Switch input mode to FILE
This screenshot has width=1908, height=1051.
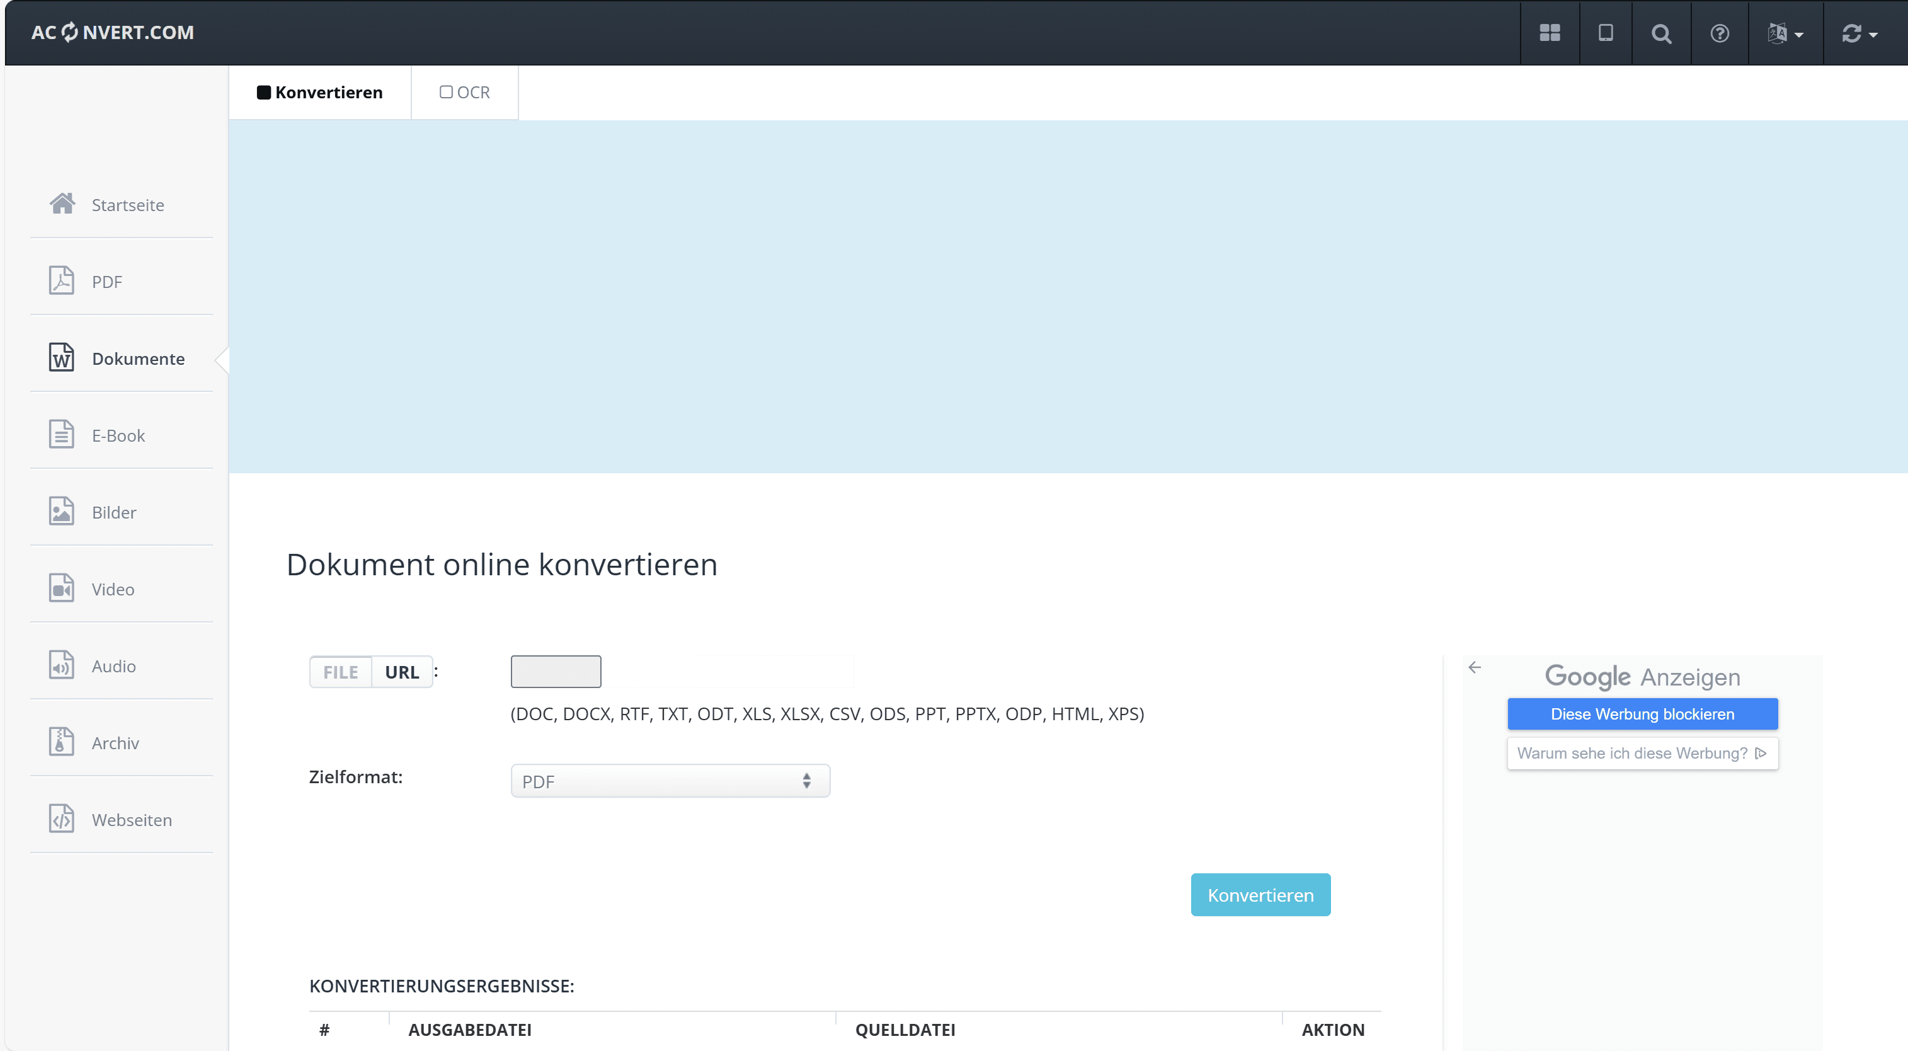click(340, 672)
